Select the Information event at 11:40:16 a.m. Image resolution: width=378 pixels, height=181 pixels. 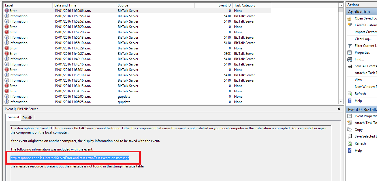137,64
